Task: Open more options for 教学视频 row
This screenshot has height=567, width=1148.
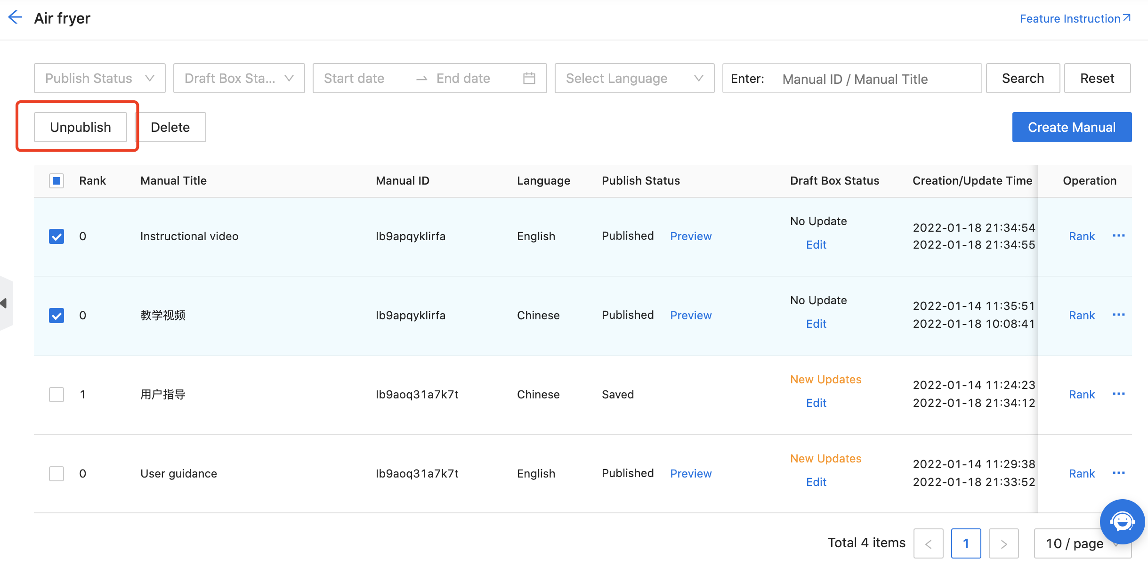Action: point(1119,315)
